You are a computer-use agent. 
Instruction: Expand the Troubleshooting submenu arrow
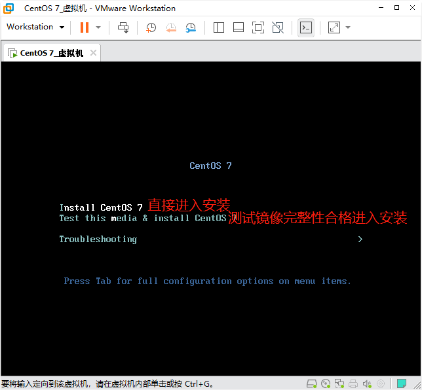360,239
